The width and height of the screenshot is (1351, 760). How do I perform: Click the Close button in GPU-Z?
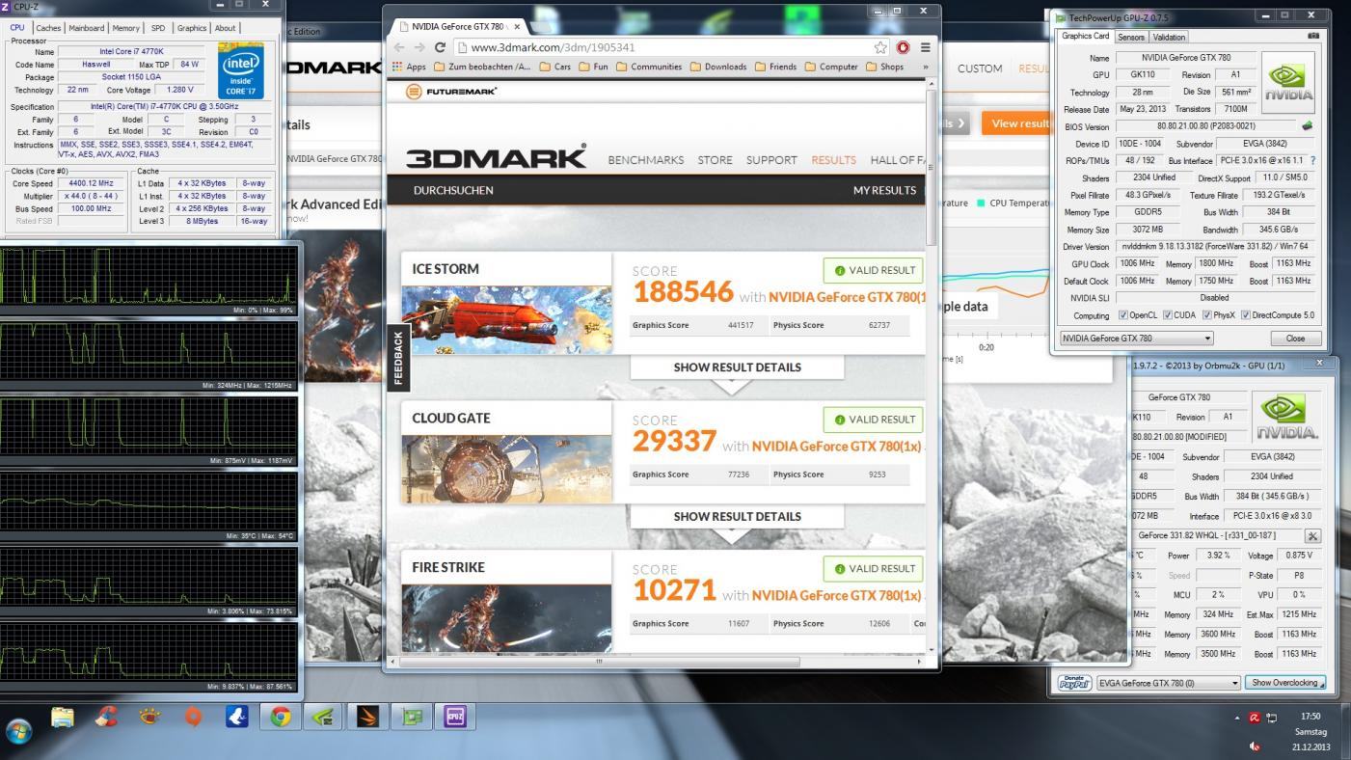(x=1295, y=339)
